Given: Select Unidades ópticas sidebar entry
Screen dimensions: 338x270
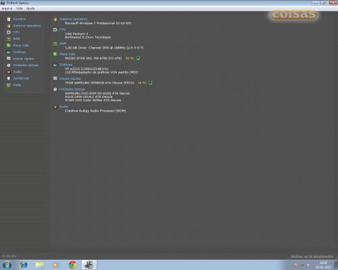Looking at the screenshot, I should (26, 65).
